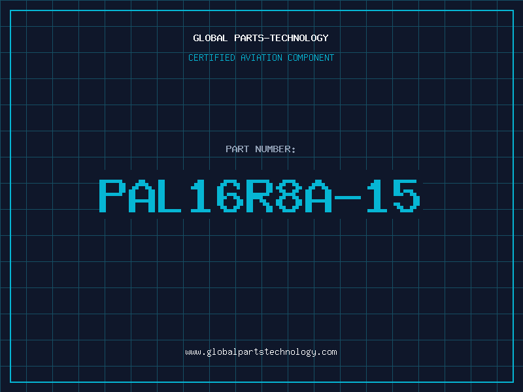Click the word CERTIFIED in the subtitle
The height and width of the screenshot is (392, 523).
(212, 57)
